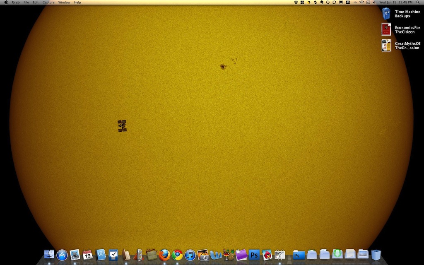Open the pineapple and wine glass app

(x=229, y=255)
